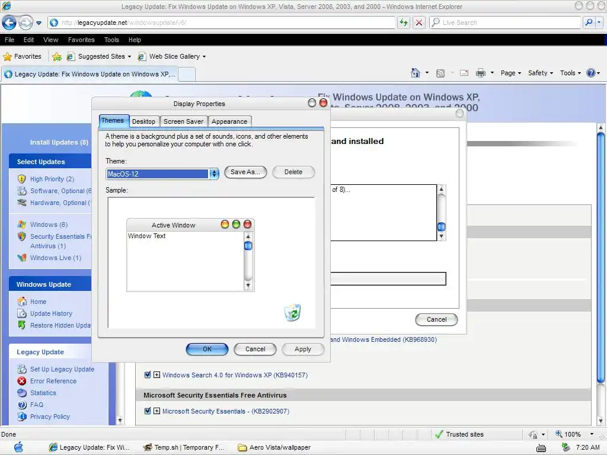Stop loading with the red X icon
Viewport: 607px width, 455px height.
(x=419, y=23)
